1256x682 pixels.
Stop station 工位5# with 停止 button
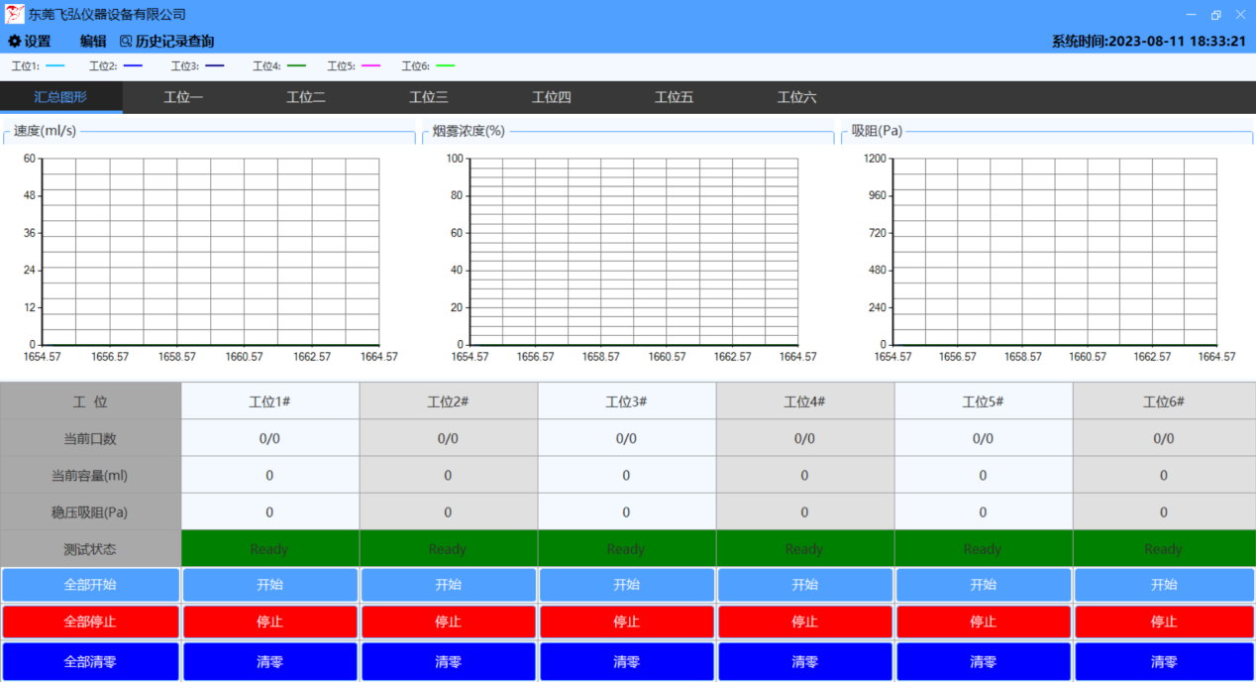(x=983, y=623)
